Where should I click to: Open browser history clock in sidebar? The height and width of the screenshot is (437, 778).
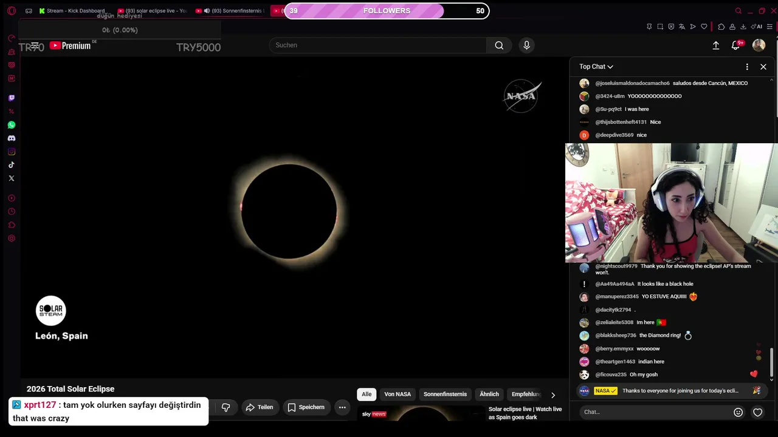tap(12, 212)
